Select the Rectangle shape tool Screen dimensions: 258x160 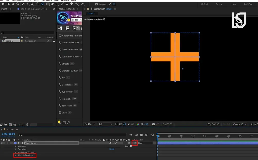pyautogui.click(x=48, y=4)
